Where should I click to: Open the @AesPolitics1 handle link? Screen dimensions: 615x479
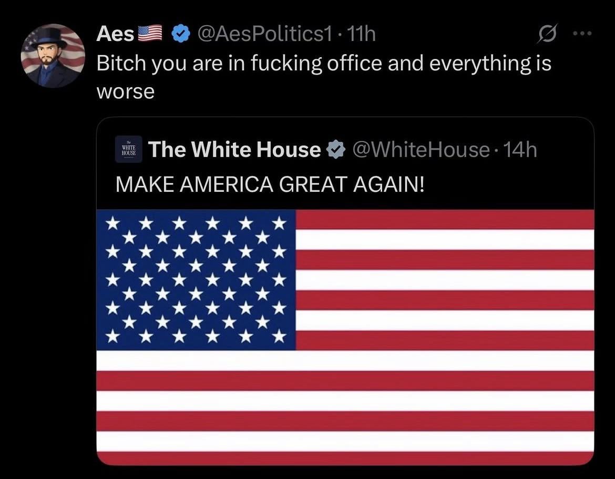264,34
